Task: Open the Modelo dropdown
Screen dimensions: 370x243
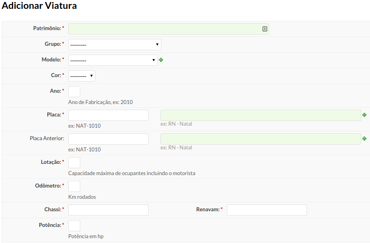Action: (x=113, y=60)
